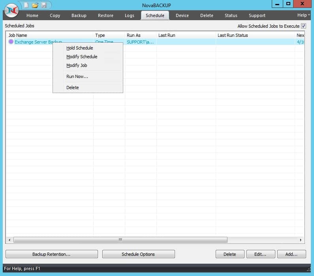
Task: Click the scrollbar left arrow
Action: point(9,240)
